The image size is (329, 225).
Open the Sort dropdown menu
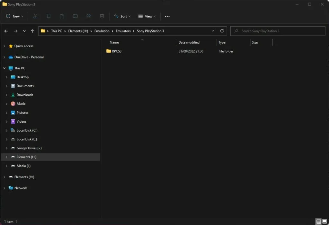click(x=122, y=16)
